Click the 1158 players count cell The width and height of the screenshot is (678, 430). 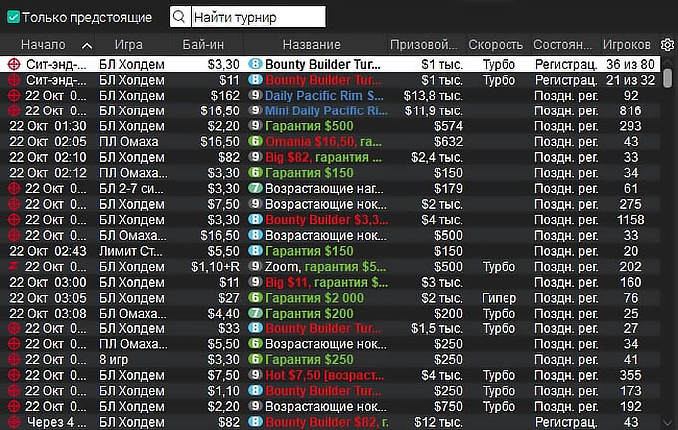point(631,220)
